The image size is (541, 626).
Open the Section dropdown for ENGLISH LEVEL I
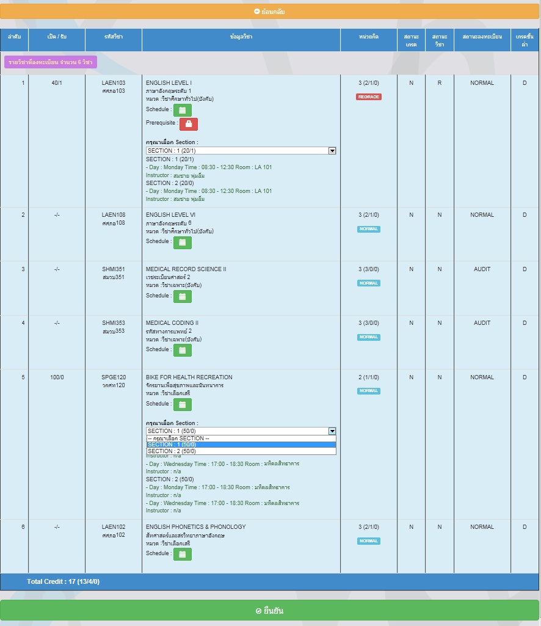pos(241,150)
